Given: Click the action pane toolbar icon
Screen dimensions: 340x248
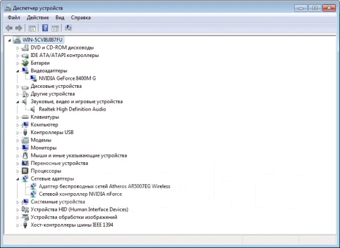Looking at the screenshot, I should click(55, 28).
